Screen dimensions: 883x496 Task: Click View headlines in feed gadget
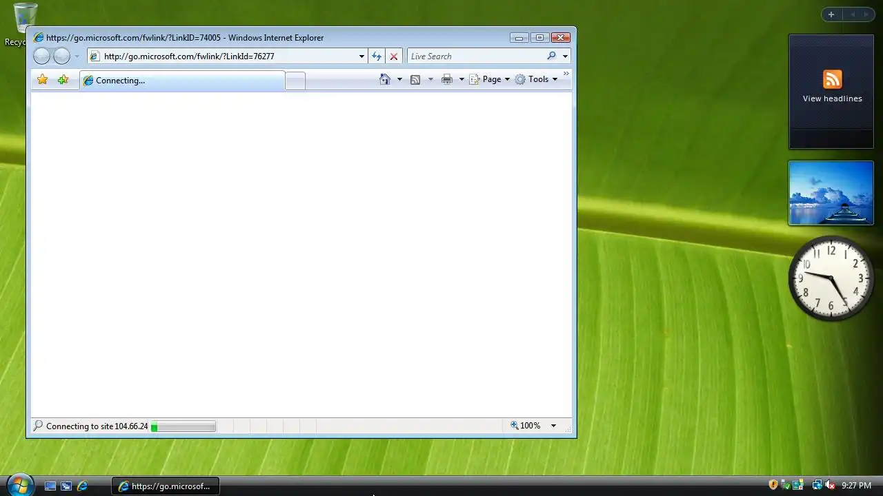point(832,99)
